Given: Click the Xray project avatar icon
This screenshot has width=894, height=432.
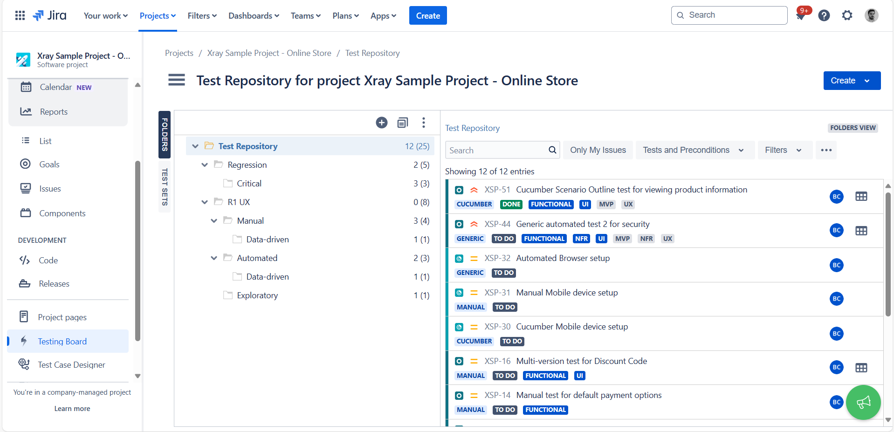Looking at the screenshot, I should click(x=23, y=60).
